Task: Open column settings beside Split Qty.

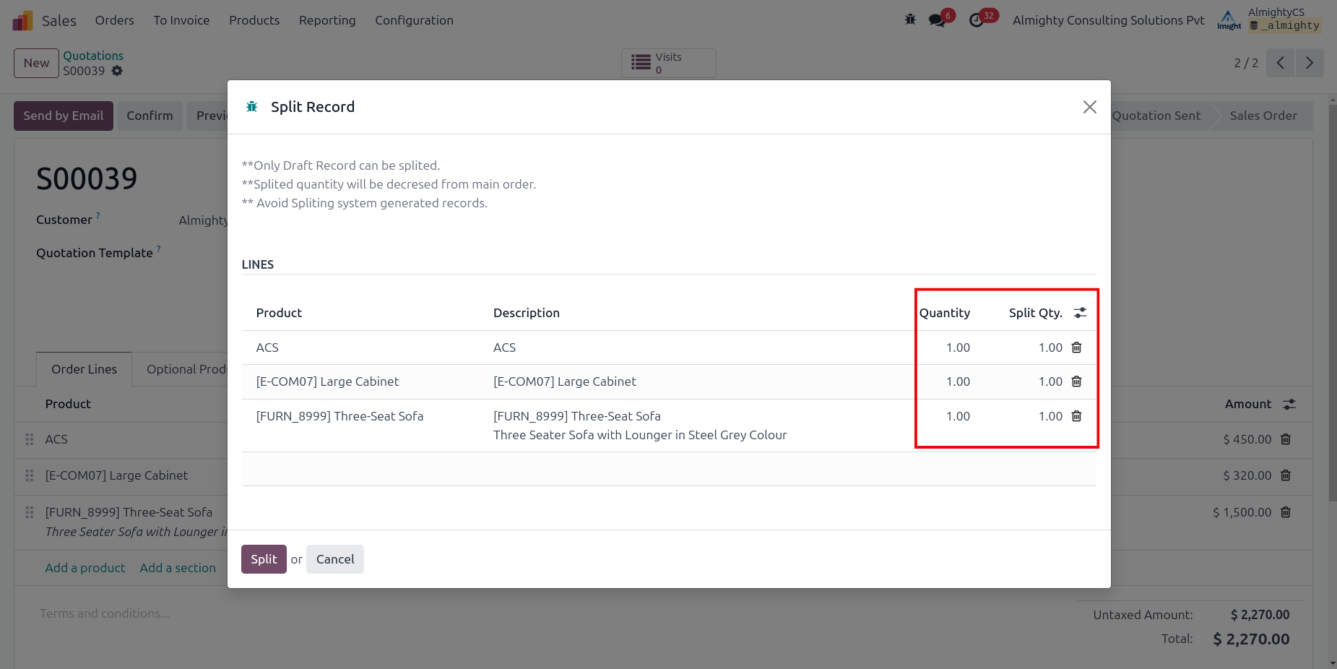Action: tap(1080, 313)
